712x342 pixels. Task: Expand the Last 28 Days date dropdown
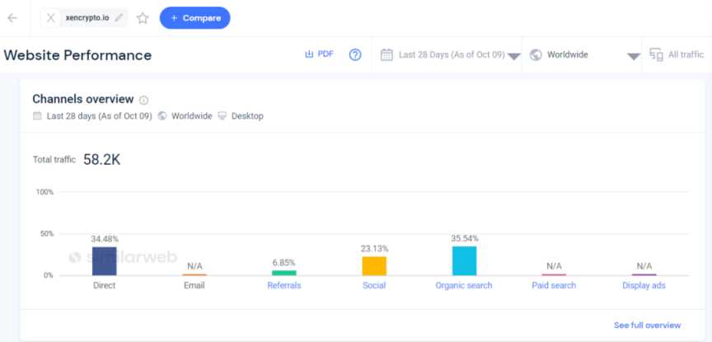tap(513, 56)
